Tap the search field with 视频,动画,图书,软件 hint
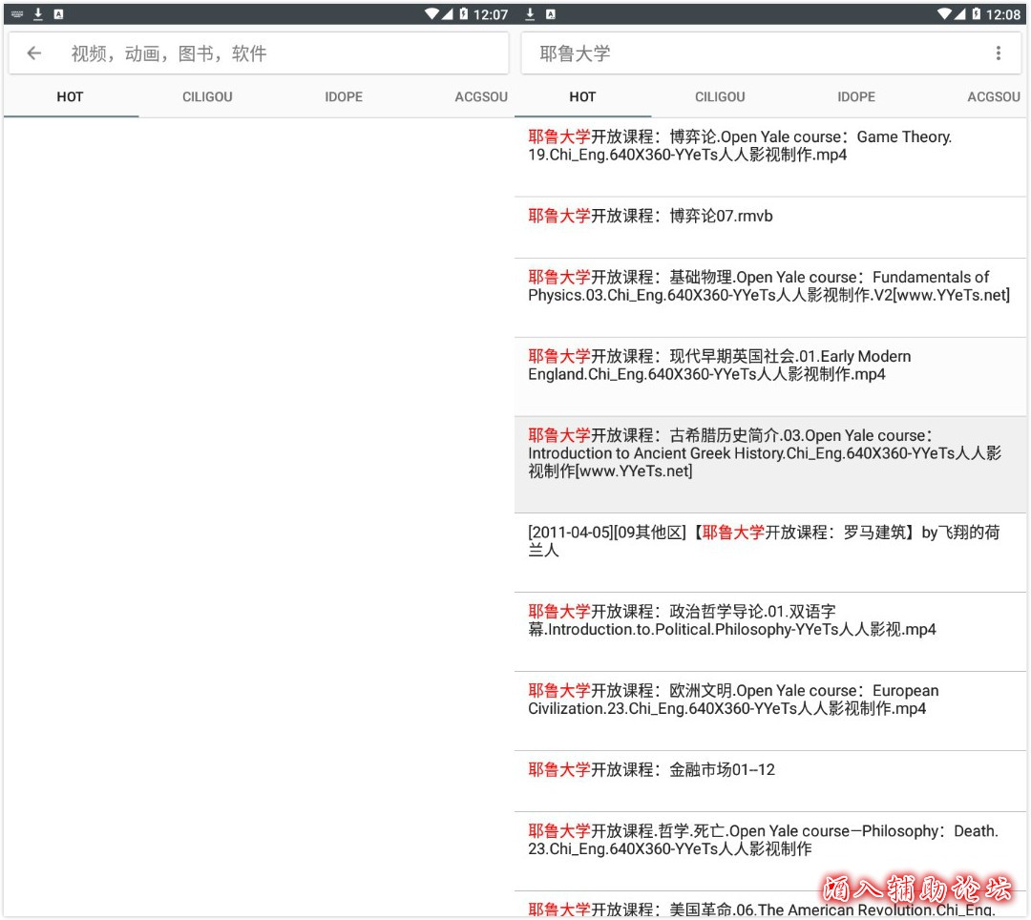1031x920 pixels. 259,53
